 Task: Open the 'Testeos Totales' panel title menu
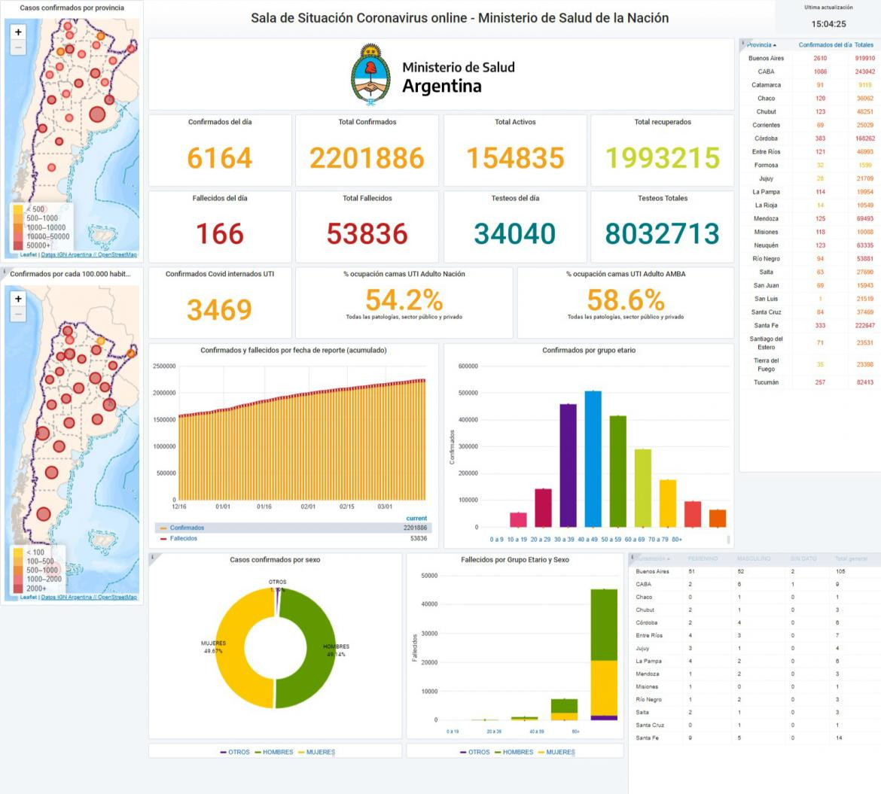(663, 198)
